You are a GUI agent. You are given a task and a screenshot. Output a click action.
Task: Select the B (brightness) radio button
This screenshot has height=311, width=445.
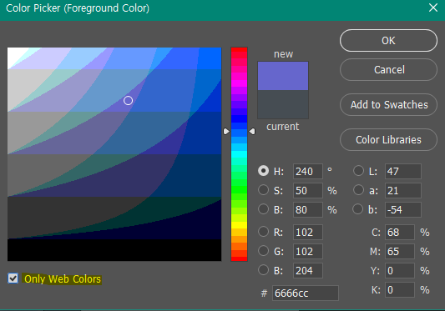tap(263, 209)
